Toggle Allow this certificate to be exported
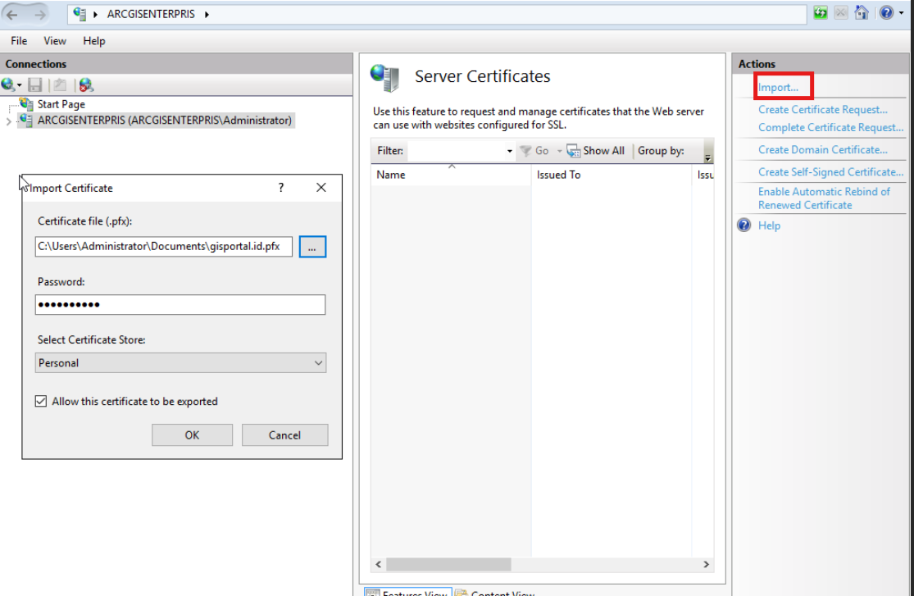914x596 pixels. click(x=41, y=401)
